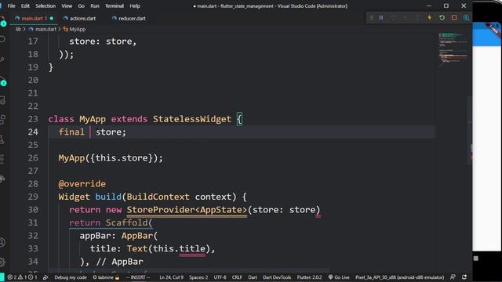Open notifications bell in status bar
Image resolution: width=502 pixels, height=282 pixels.
(x=464, y=277)
